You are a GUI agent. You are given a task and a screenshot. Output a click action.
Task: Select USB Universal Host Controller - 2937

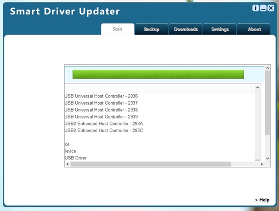click(x=101, y=103)
